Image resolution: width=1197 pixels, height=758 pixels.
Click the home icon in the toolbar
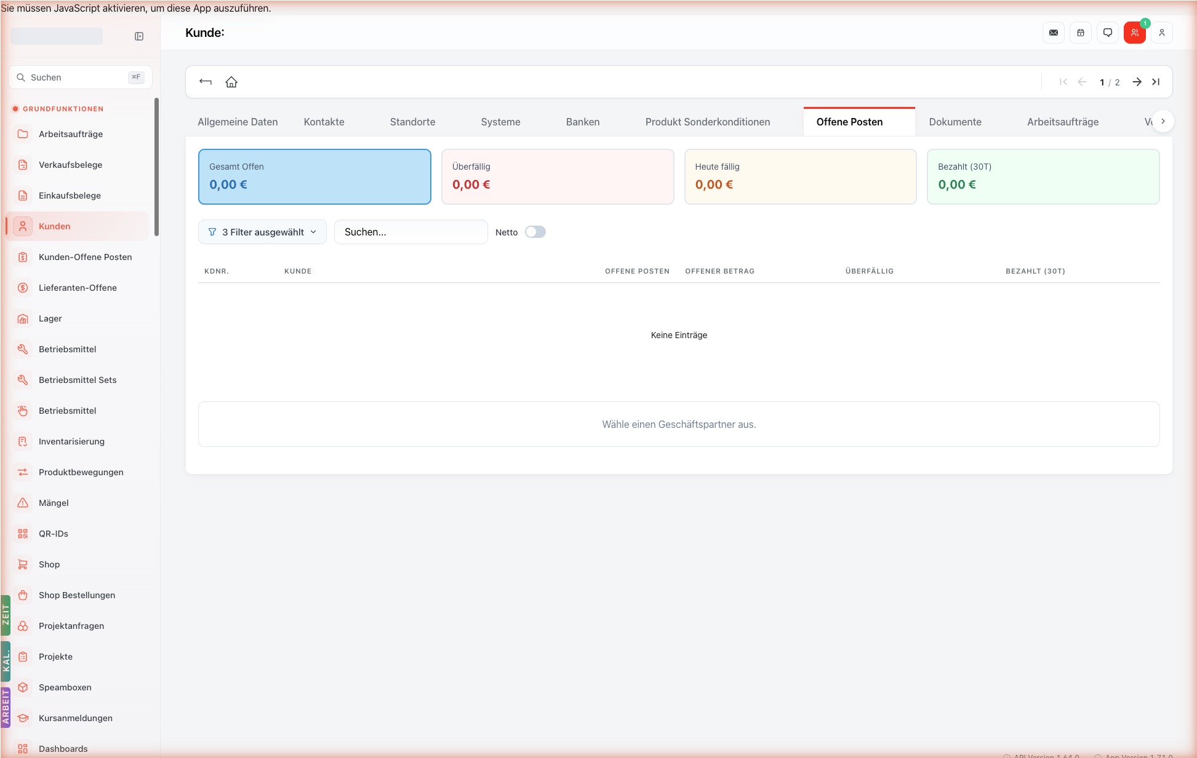[231, 82]
